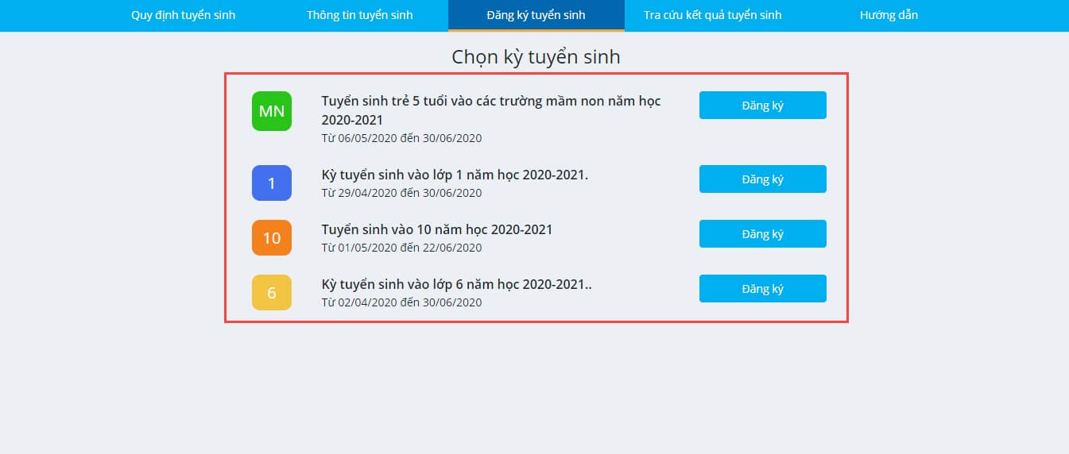Select the Đăng ký tuyển sinh tab

pyautogui.click(x=536, y=15)
